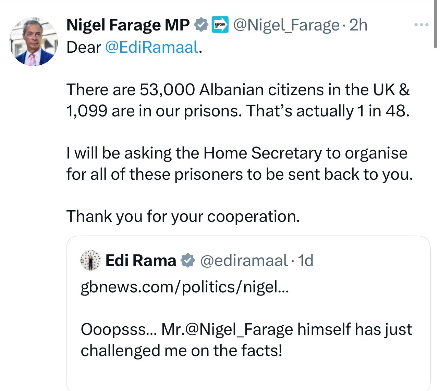The image size is (440, 391).
Task: Open the quoted tweet via the 'challenged me' text
Action: tap(182, 351)
